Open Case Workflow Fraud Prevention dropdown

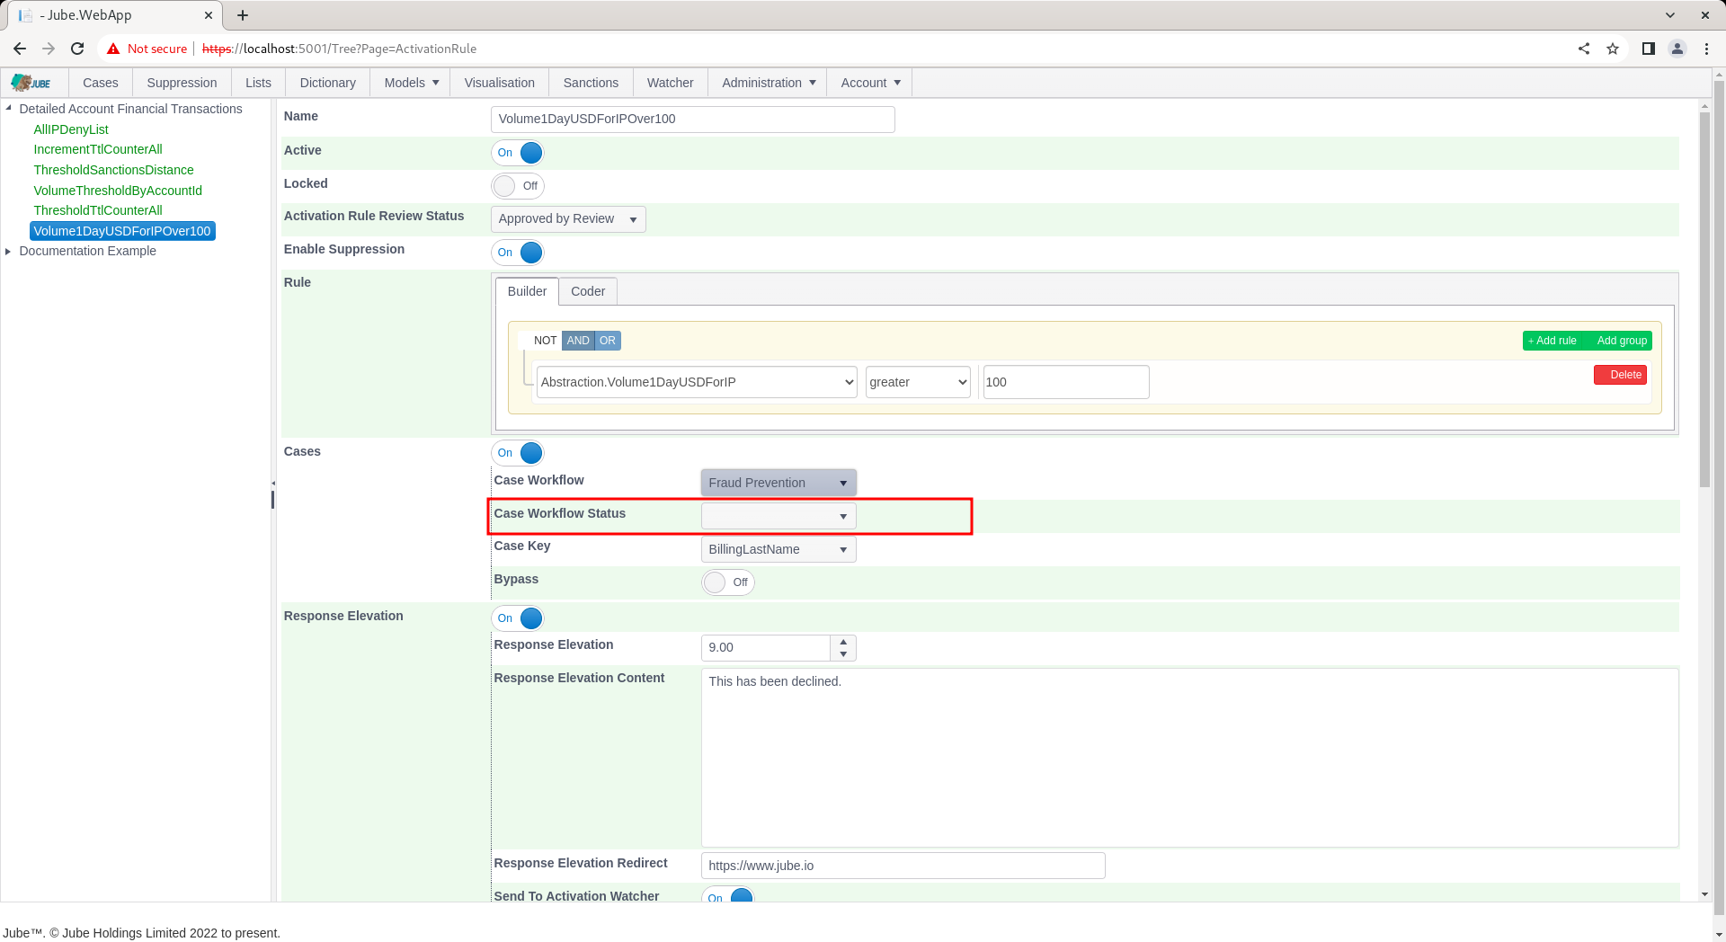click(778, 483)
